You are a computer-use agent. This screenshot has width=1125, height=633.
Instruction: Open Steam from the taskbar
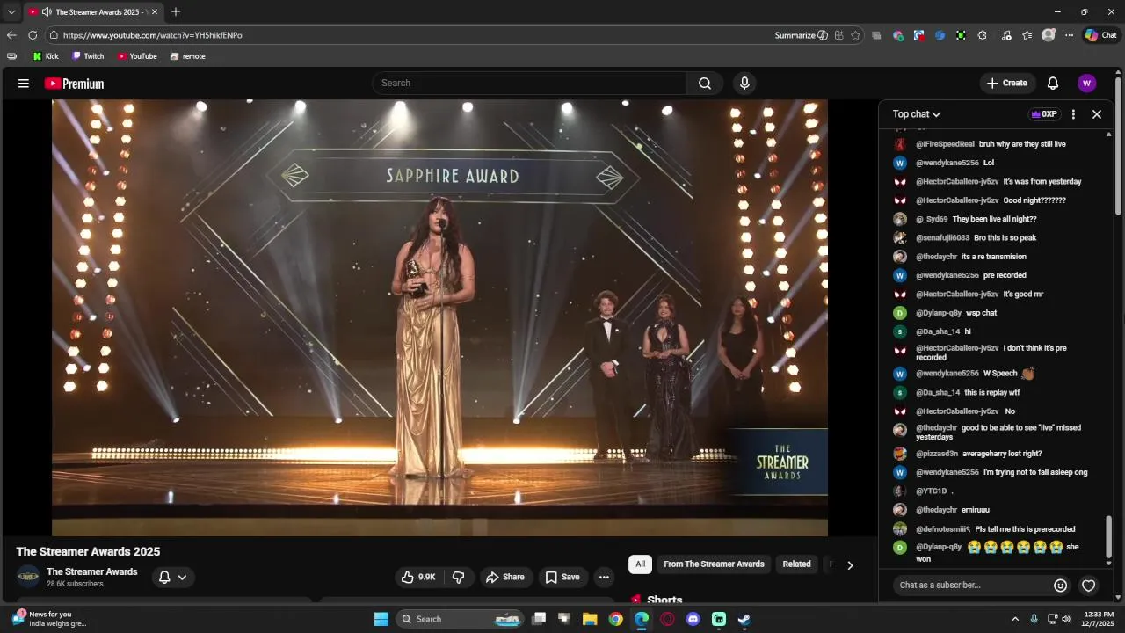744,619
